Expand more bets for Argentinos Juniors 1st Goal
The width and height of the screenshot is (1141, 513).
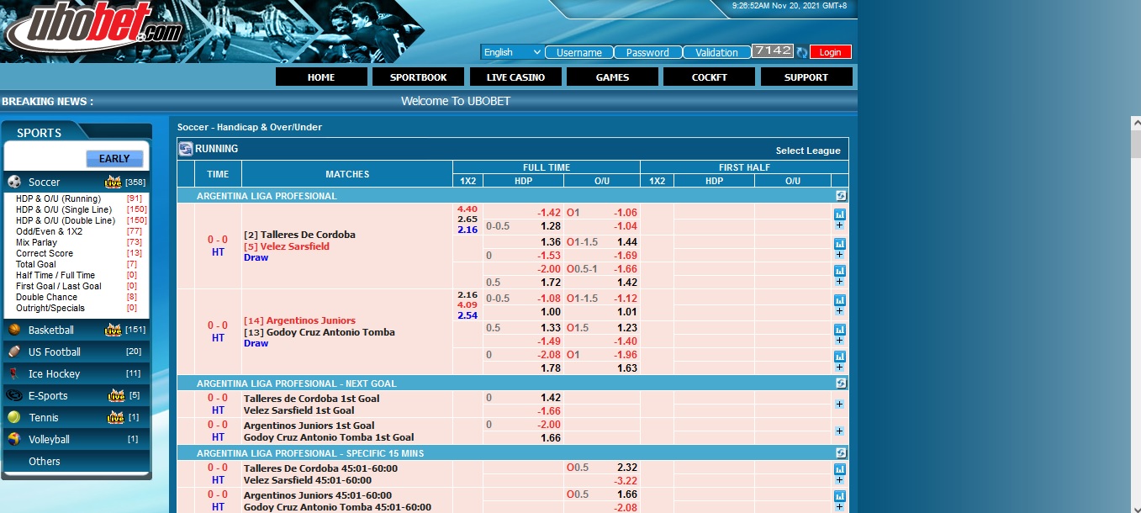[x=839, y=431]
